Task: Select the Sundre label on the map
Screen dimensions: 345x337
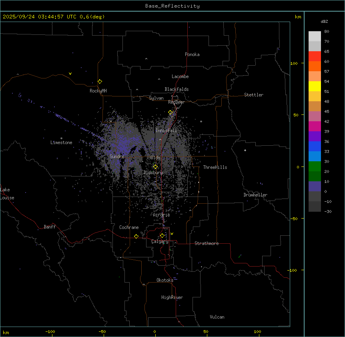Action: [117, 156]
